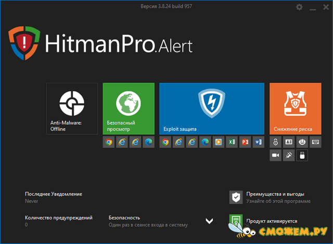Click the webcam camera icon under Снижение риска
This screenshot has height=244, width=333.
coord(275,156)
